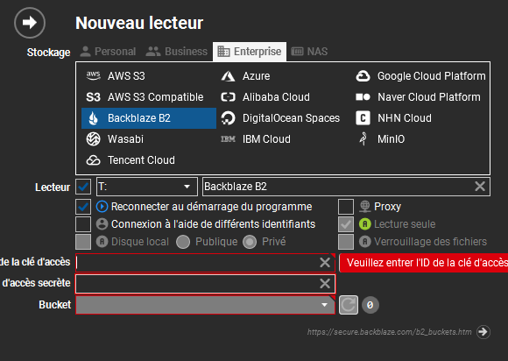Refresh the bucket list

point(349,305)
